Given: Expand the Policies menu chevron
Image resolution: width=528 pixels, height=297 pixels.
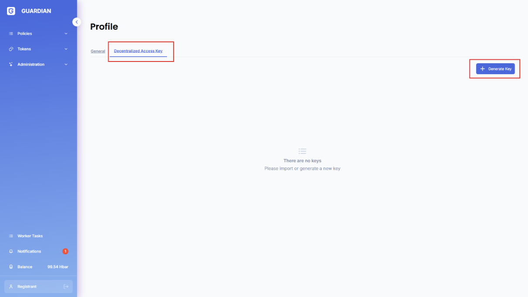Looking at the screenshot, I should 66,34.
